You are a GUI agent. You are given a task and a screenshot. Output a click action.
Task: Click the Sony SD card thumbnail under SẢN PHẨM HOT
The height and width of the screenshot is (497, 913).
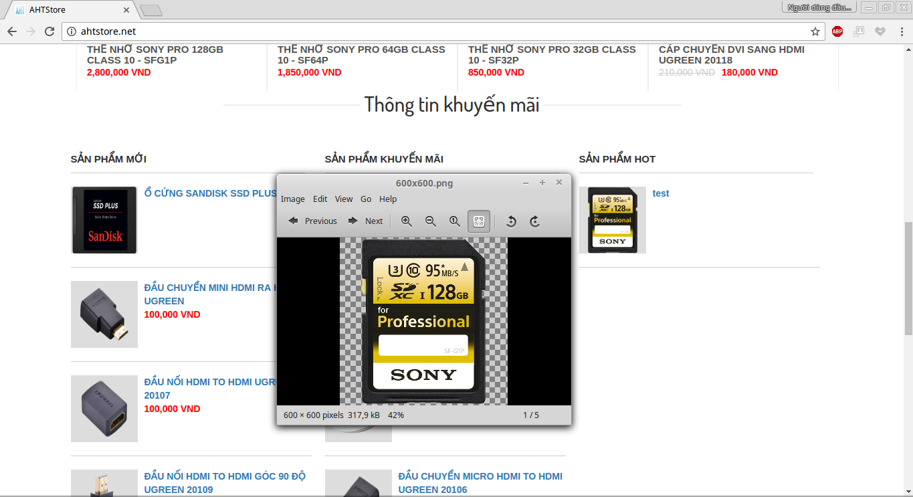click(x=613, y=220)
